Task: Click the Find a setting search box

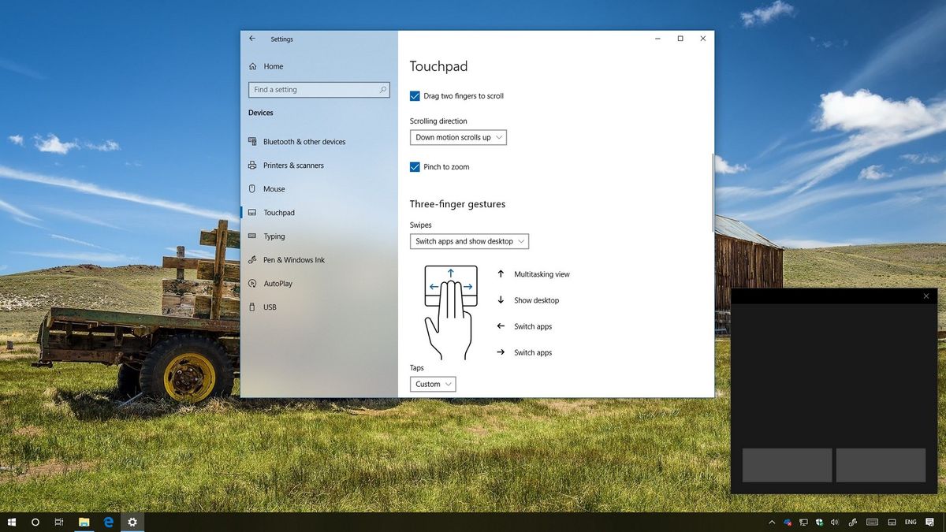Action: (x=318, y=89)
